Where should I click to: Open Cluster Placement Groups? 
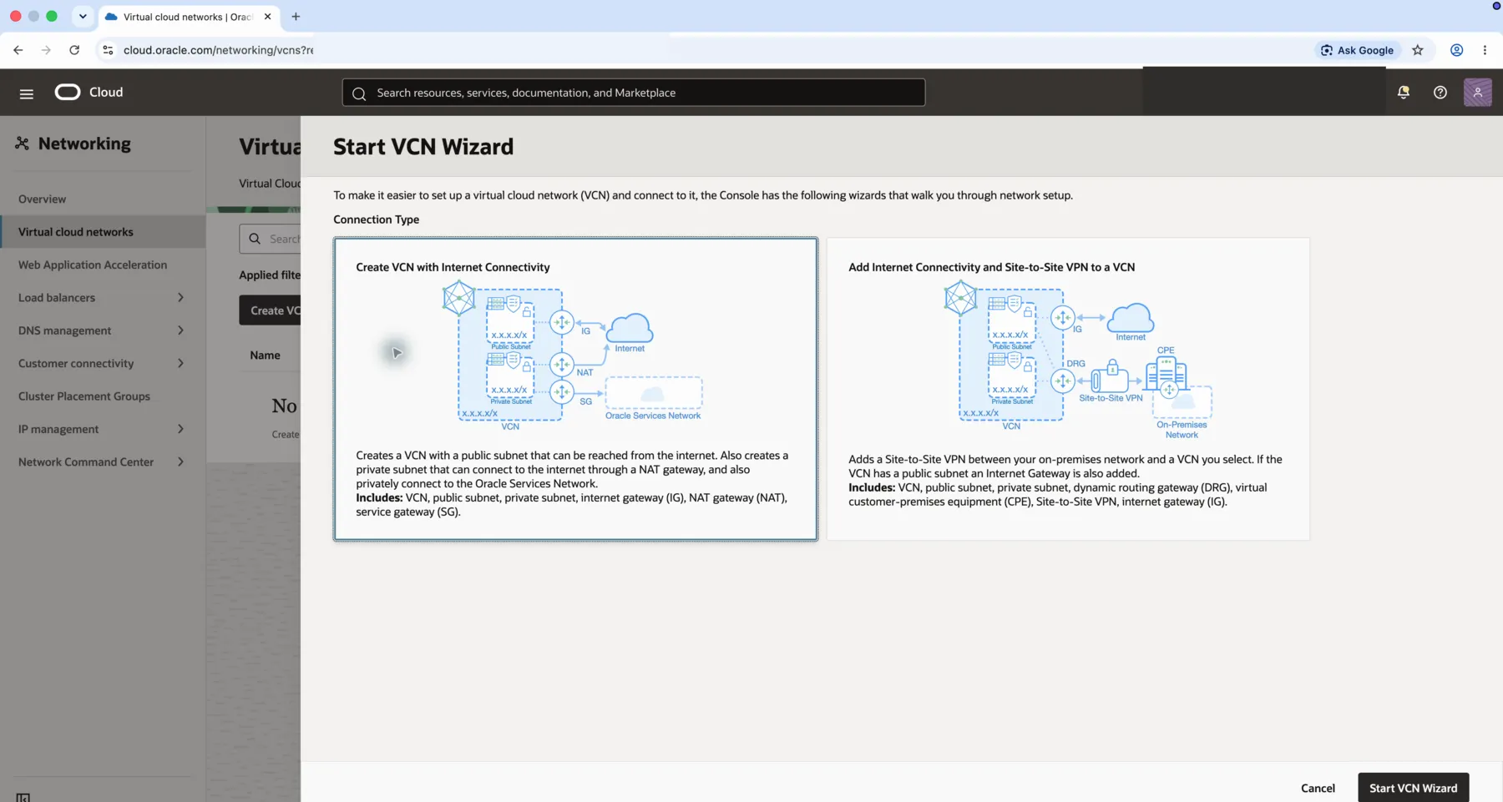pos(84,396)
